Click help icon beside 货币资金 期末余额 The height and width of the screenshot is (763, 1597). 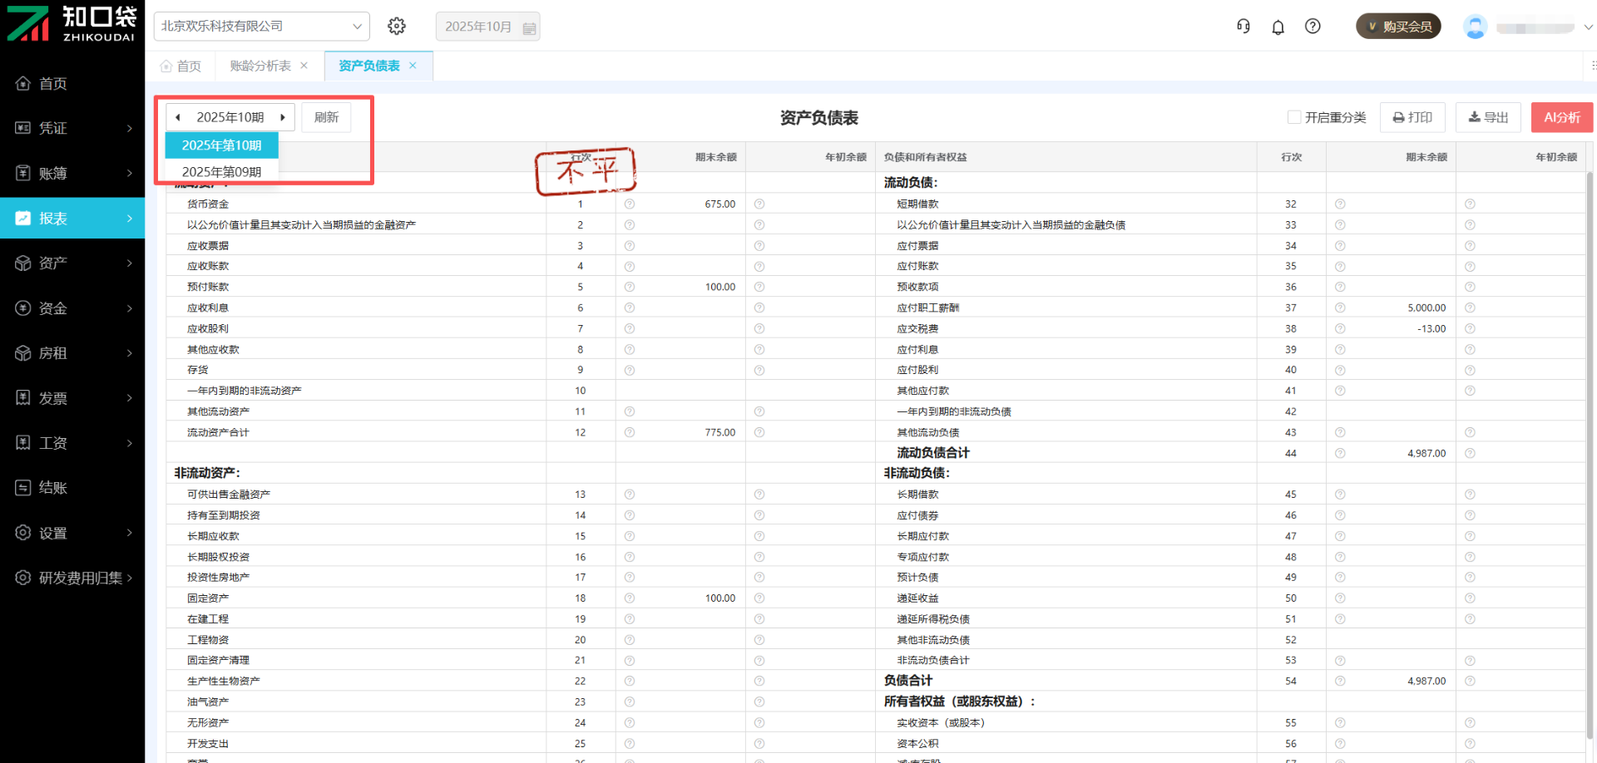(x=630, y=204)
